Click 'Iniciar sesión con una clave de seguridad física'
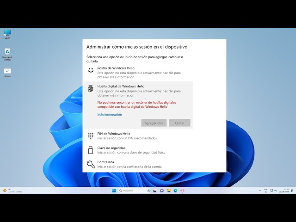 [131, 152]
